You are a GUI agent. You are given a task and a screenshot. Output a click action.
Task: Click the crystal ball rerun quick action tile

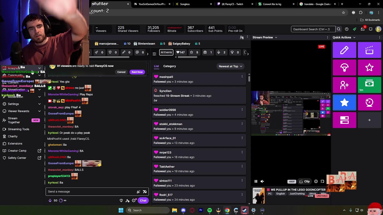(369, 102)
